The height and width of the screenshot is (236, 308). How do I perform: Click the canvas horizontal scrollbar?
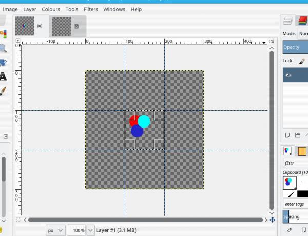(145, 220)
